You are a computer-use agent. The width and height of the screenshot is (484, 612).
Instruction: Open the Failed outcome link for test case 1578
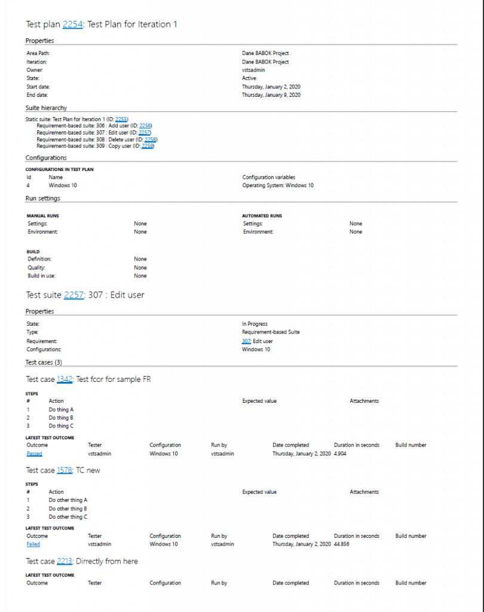(x=32, y=544)
